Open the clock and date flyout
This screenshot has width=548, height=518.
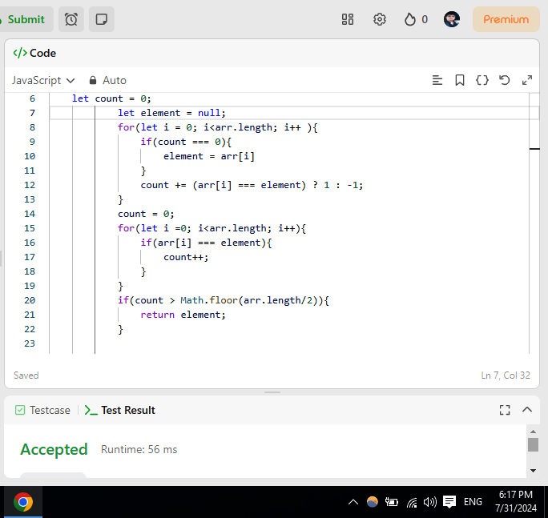515,501
